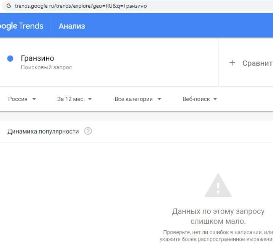Click the arrow next to За 12 мес.

click(90, 99)
